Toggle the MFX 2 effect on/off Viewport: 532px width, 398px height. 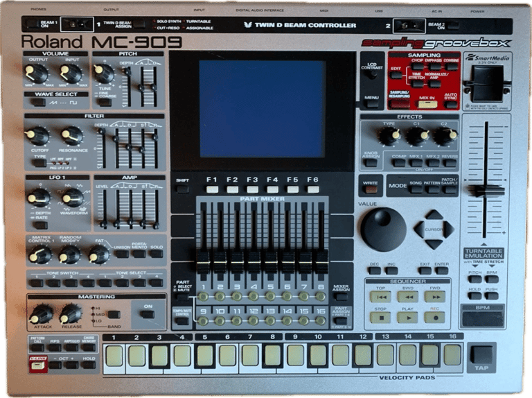(x=432, y=163)
